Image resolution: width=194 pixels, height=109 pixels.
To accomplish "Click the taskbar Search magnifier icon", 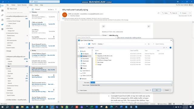I will pos(7,107).
